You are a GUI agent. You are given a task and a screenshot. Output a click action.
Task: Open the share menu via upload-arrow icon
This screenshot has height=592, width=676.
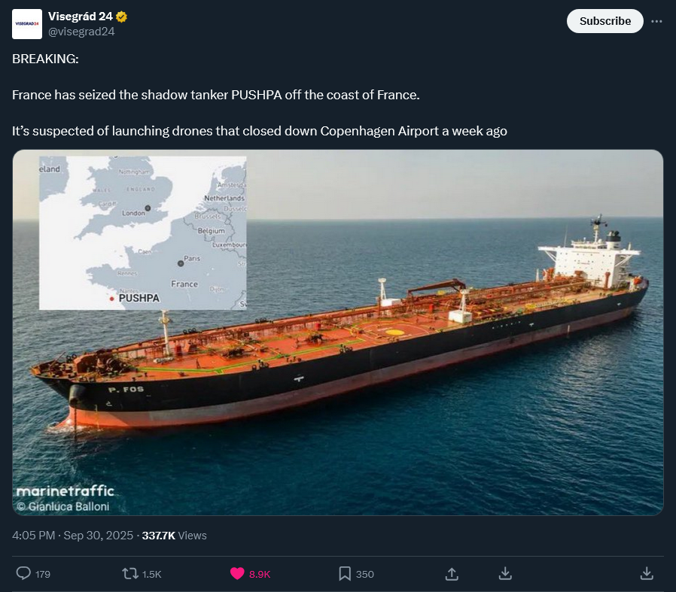coord(452,573)
